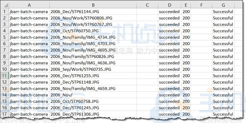Viewport: 246px width, 123px height.
Task: Select column D header
Action: pyautogui.click(x=169, y=5)
